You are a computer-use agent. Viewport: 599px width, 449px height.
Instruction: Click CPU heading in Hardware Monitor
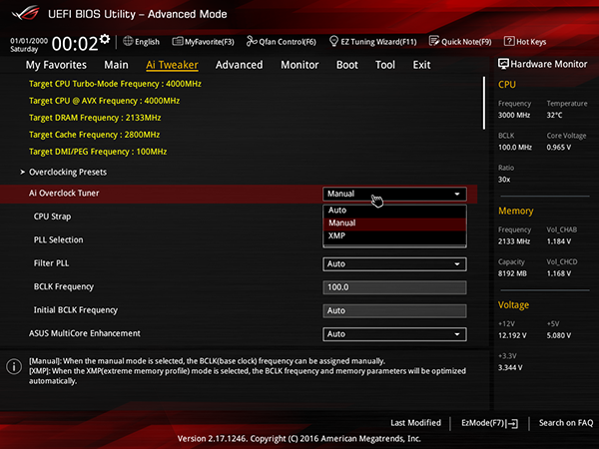[x=507, y=85]
